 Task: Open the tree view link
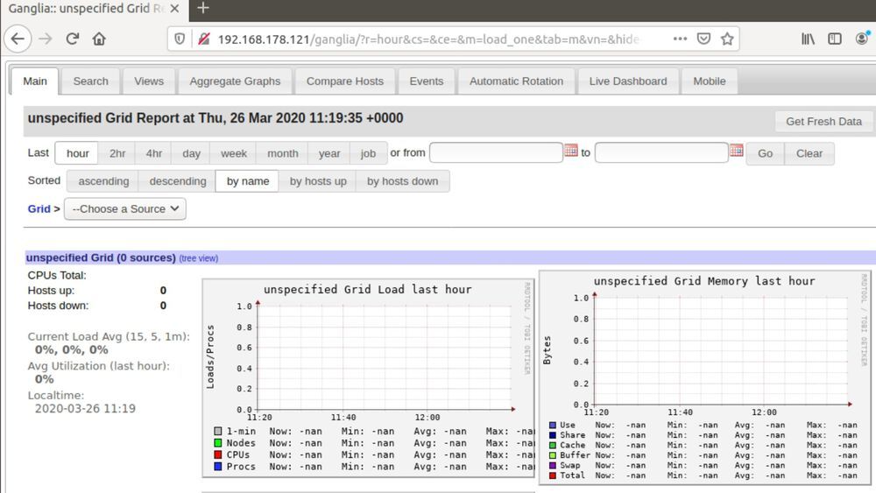pyautogui.click(x=199, y=258)
